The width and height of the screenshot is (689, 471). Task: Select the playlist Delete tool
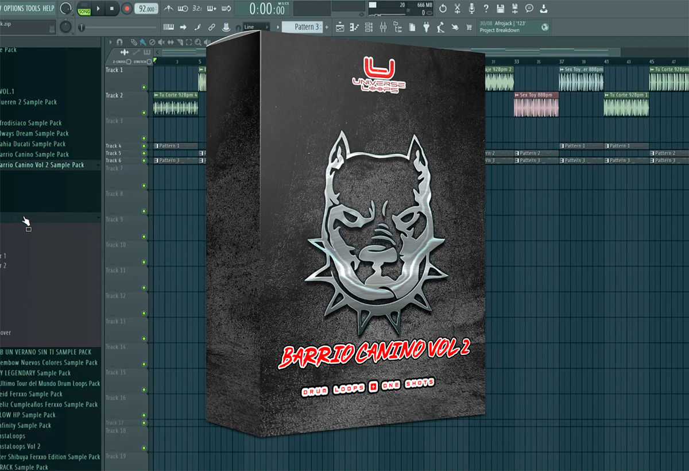click(x=152, y=42)
